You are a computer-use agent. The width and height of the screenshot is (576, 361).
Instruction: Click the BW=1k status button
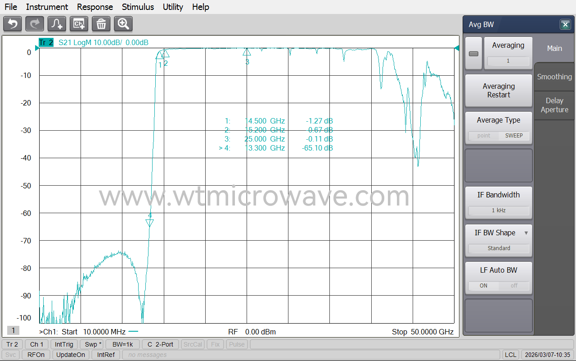click(123, 344)
